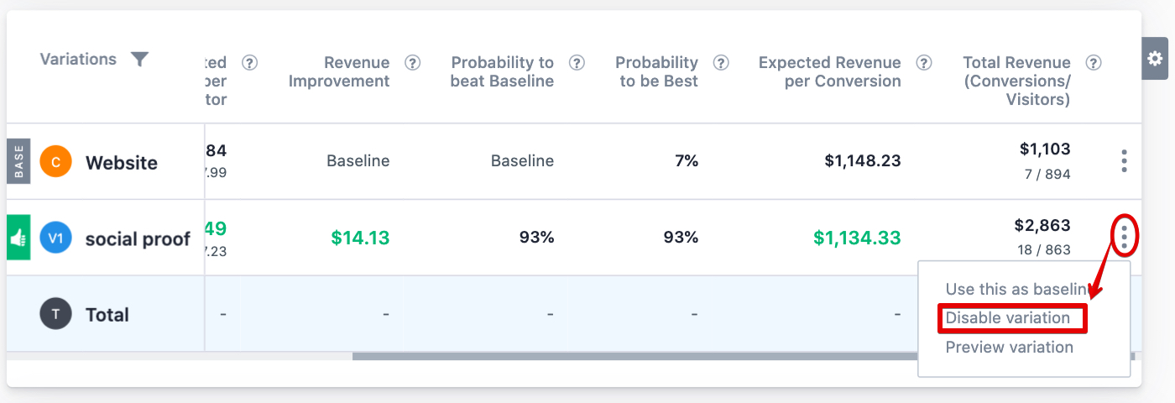The height and width of the screenshot is (403, 1175).
Task: Click the Website variation name
Action: (122, 162)
